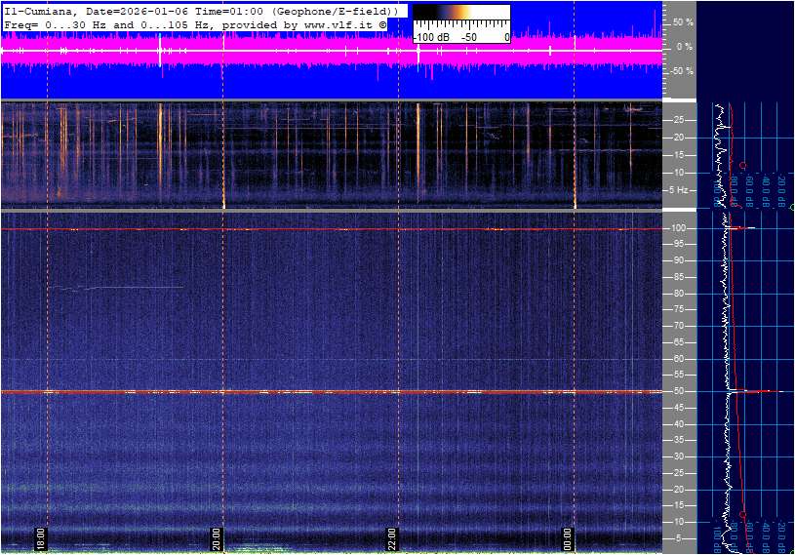Click red circle marker on geophone spectrum
The image size is (795, 555).
tap(743, 165)
